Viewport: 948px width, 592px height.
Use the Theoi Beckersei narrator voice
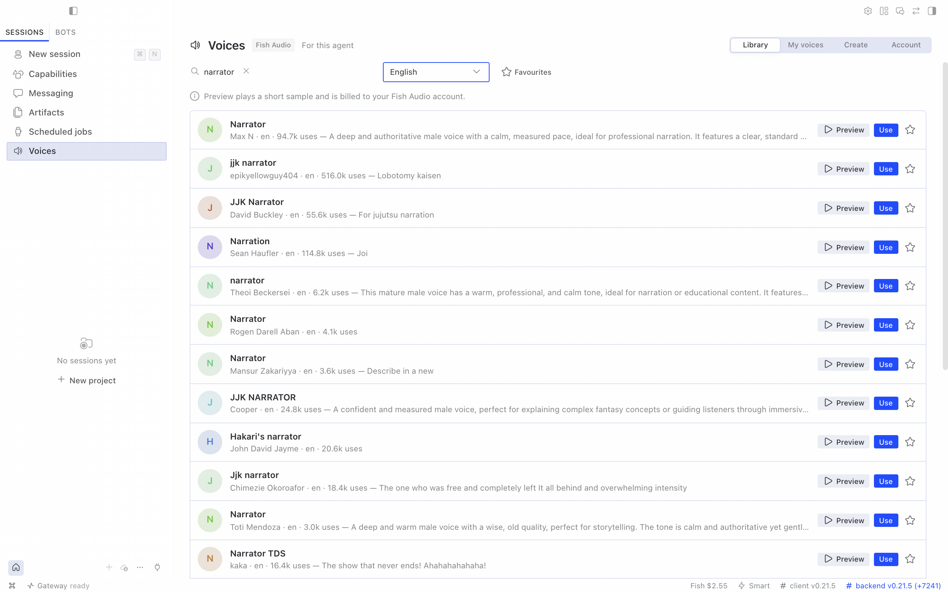(886, 286)
